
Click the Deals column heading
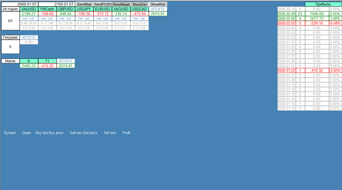tap(27, 133)
